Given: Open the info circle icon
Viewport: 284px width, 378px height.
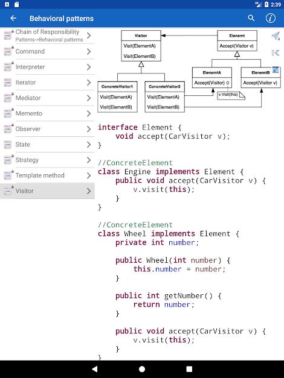Looking at the screenshot, I should tap(271, 18).
